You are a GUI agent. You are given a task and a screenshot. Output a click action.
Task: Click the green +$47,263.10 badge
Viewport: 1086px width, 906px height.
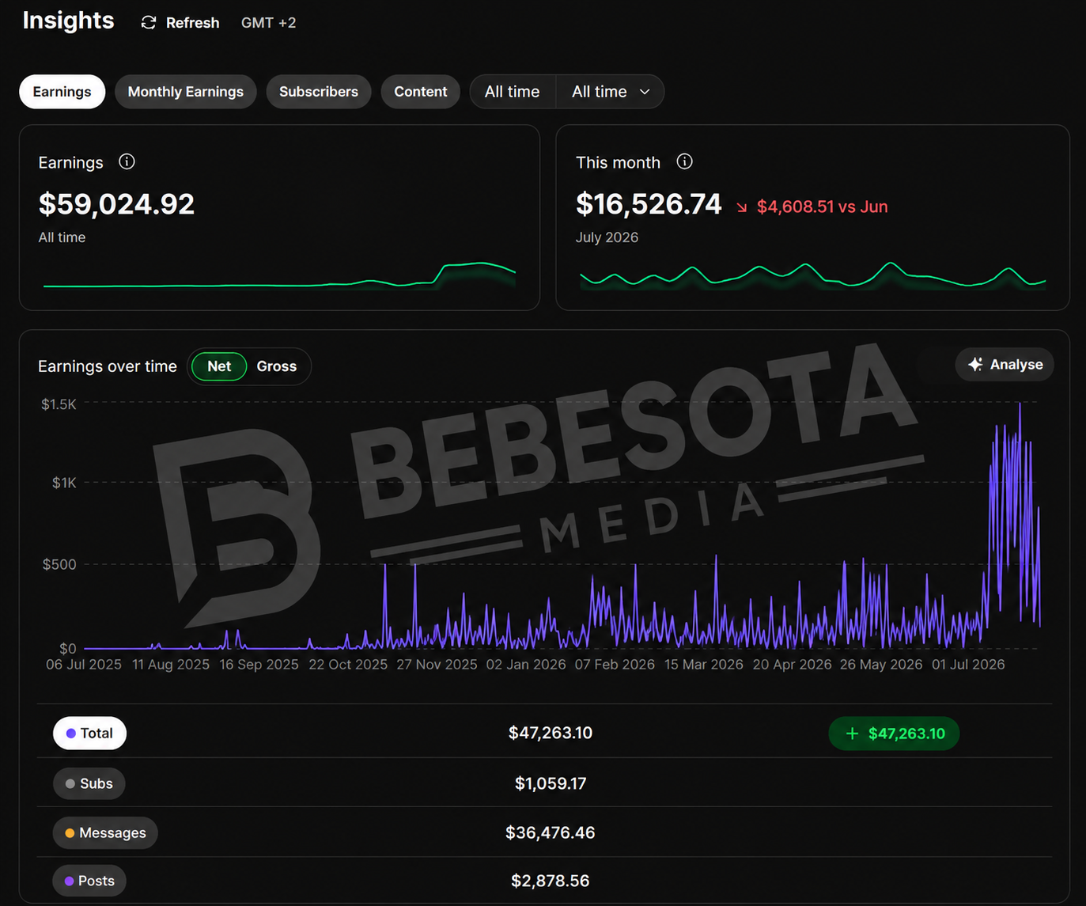click(x=894, y=734)
